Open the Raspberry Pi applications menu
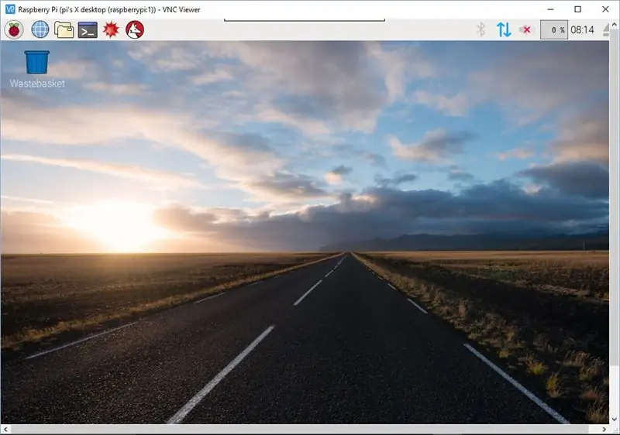This screenshot has height=435, width=620. click(14, 29)
